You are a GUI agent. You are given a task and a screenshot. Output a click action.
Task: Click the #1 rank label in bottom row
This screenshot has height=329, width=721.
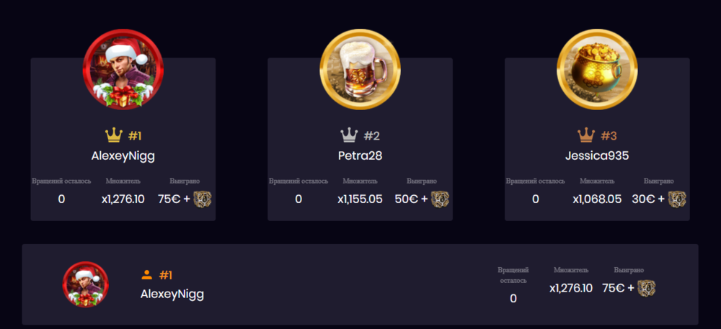[x=166, y=275]
